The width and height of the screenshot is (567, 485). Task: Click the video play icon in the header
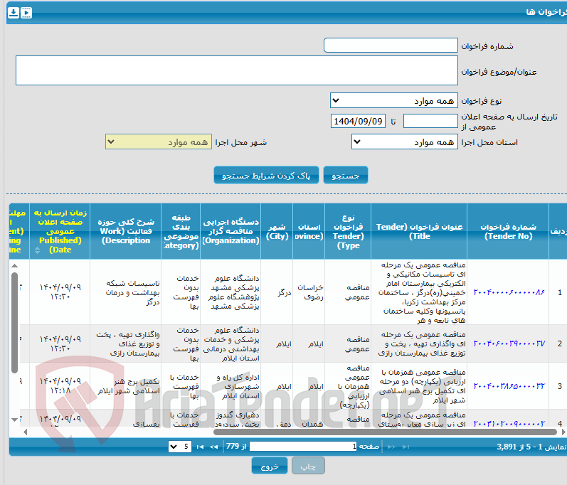pyautogui.click(x=26, y=13)
